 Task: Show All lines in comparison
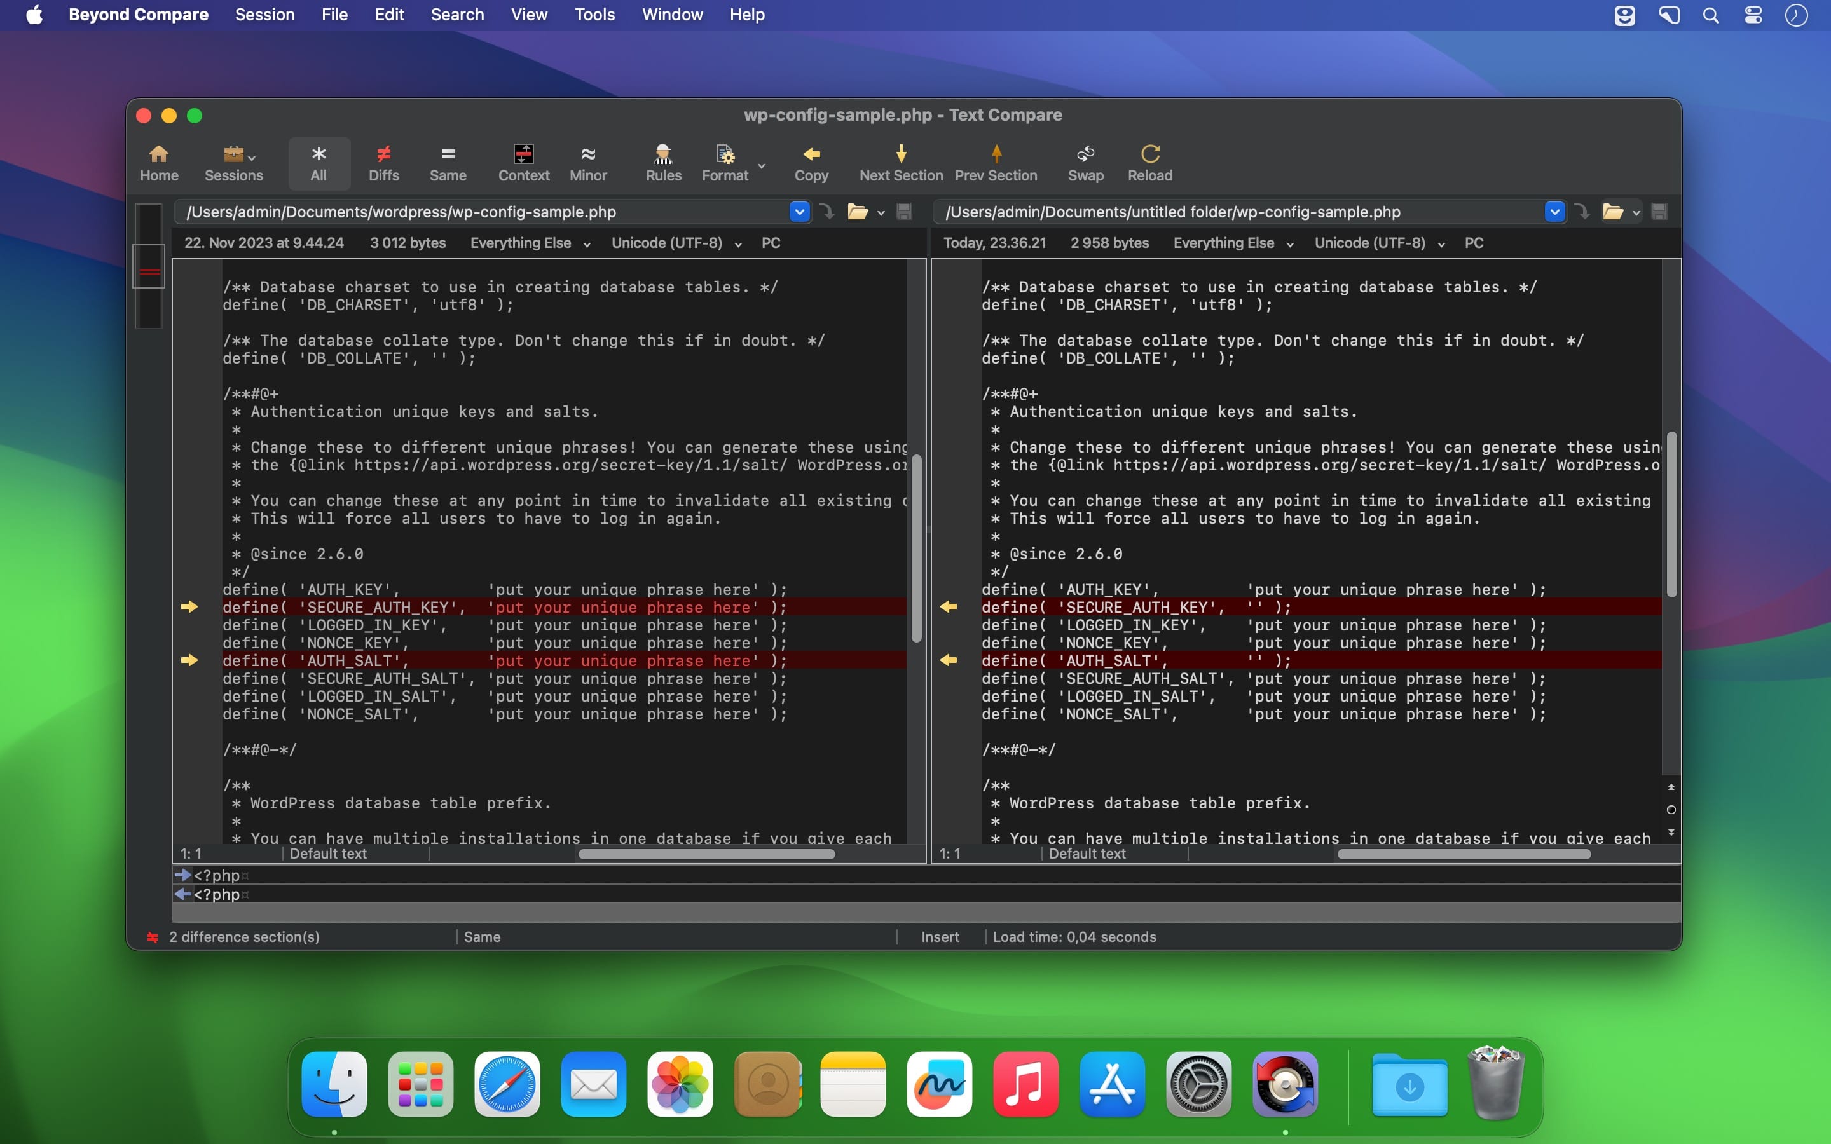pyautogui.click(x=319, y=163)
